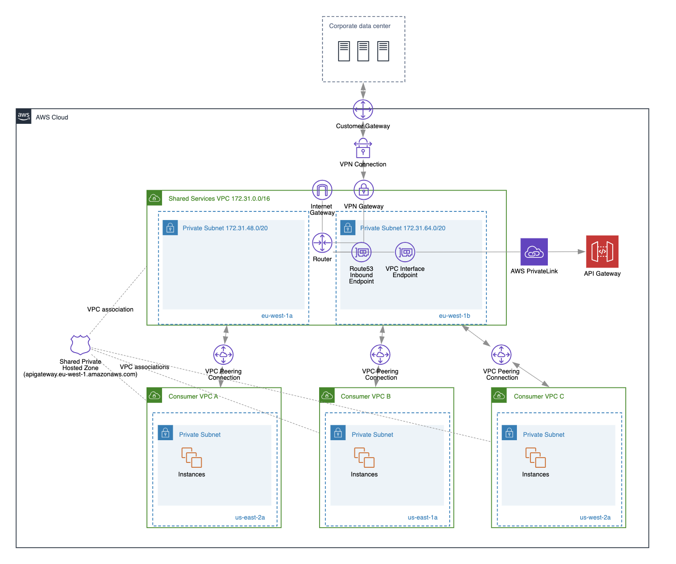Click the 'AWS PrivateLink' label
The image size is (676, 564).
pos(534,271)
